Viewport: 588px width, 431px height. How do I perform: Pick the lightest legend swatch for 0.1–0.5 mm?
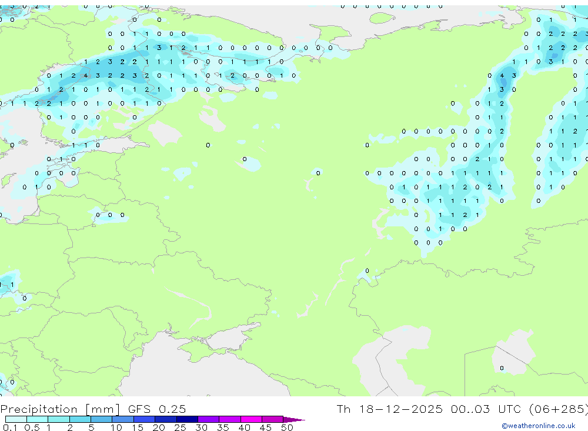tap(16, 419)
